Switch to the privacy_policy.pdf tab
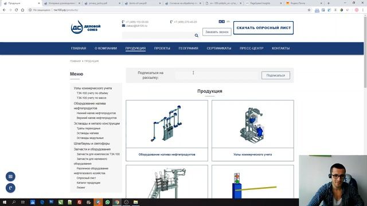 click(x=102, y=3)
